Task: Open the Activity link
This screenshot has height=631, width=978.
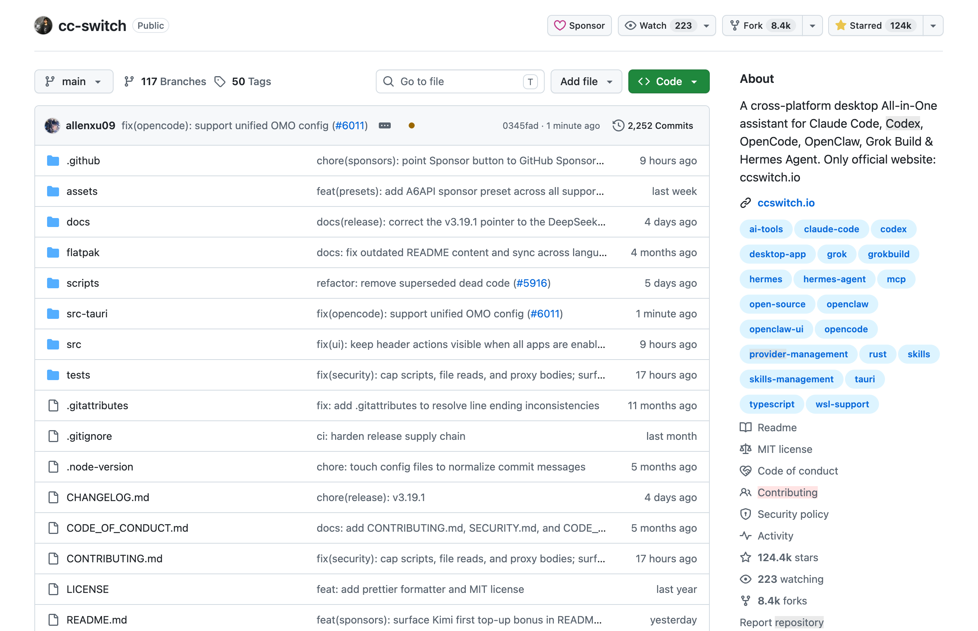Action: tap(767, 536)
